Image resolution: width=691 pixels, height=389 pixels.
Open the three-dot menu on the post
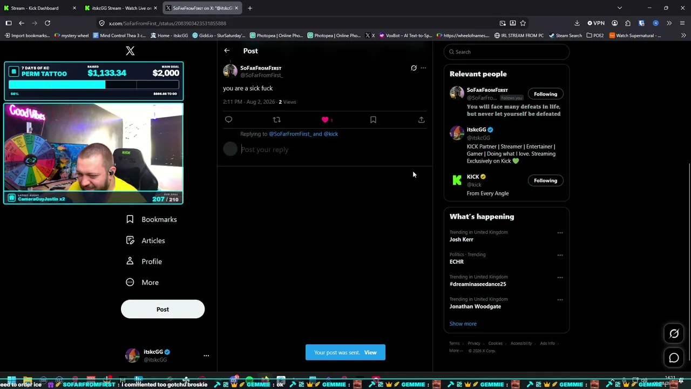(x=423, y=68)
